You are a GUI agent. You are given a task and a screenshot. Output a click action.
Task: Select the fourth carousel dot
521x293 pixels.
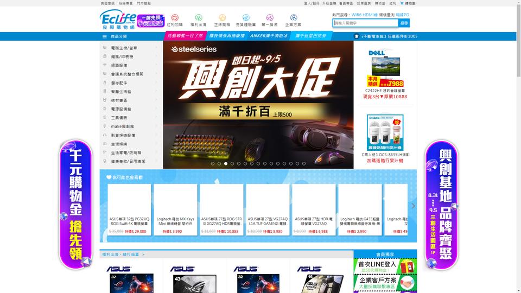pyautogui.click(x=232, y=163)
